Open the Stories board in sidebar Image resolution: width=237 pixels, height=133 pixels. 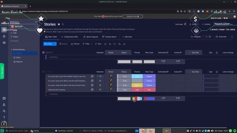pos(25,53)
